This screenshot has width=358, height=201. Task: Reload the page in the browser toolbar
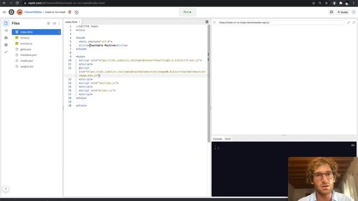click(17, 3)
